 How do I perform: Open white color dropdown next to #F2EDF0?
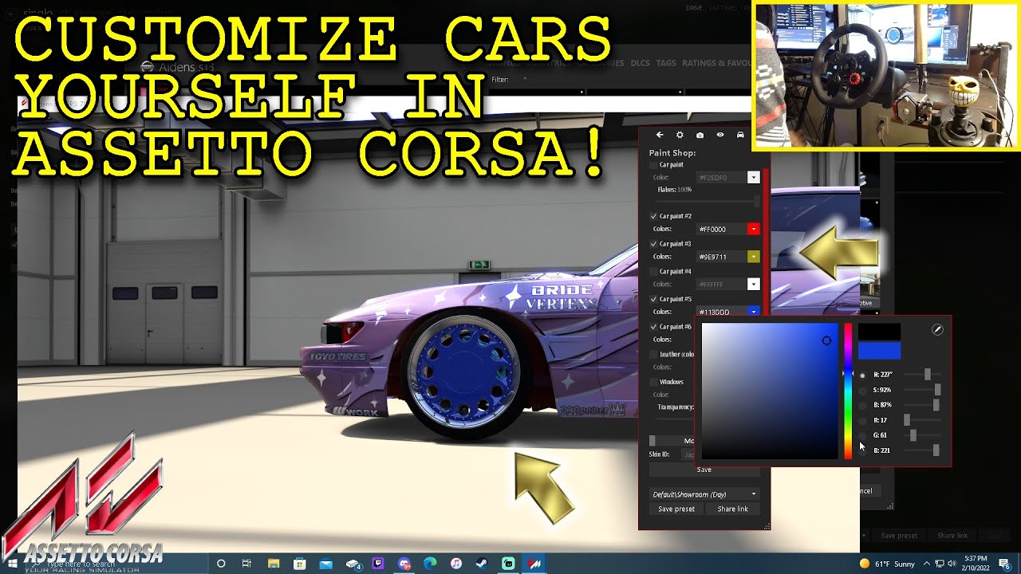coord(753,178)
